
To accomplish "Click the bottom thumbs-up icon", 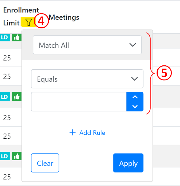I will point(16,156).
